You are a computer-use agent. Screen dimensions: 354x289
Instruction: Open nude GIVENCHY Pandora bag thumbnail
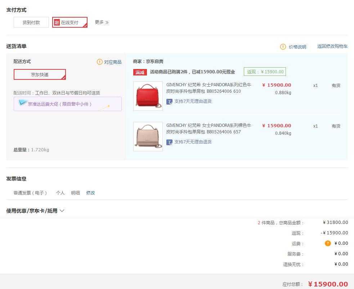(x=148, y=136)
